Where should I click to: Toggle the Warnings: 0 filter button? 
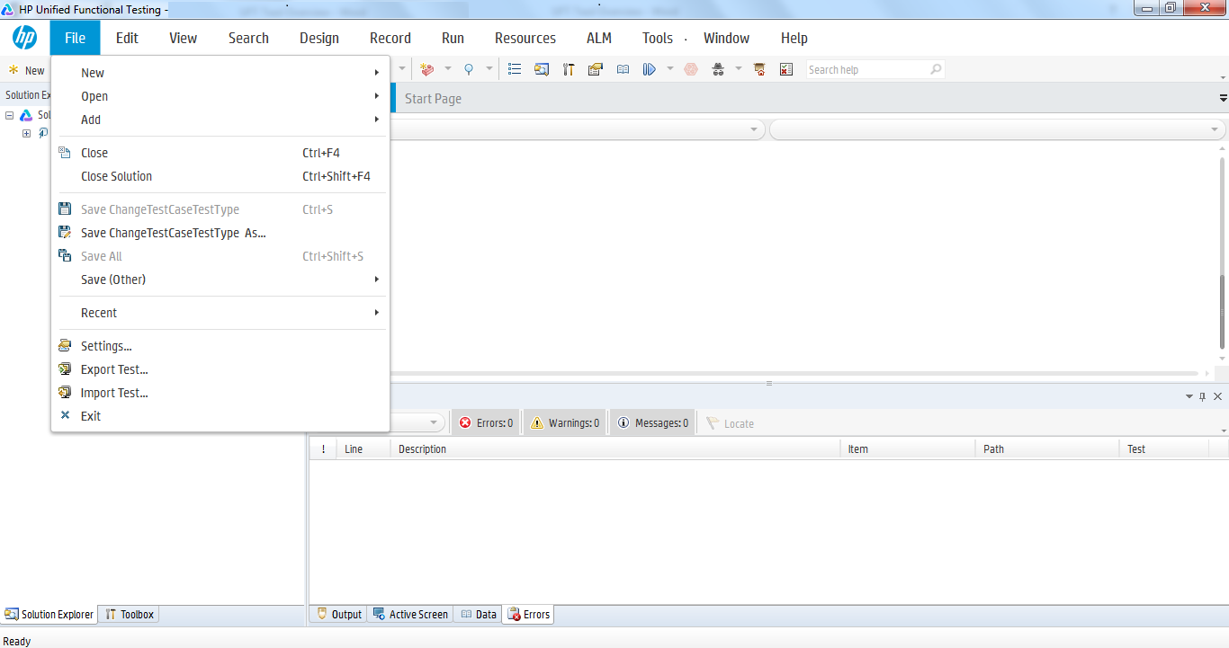[x=564, y=422]
